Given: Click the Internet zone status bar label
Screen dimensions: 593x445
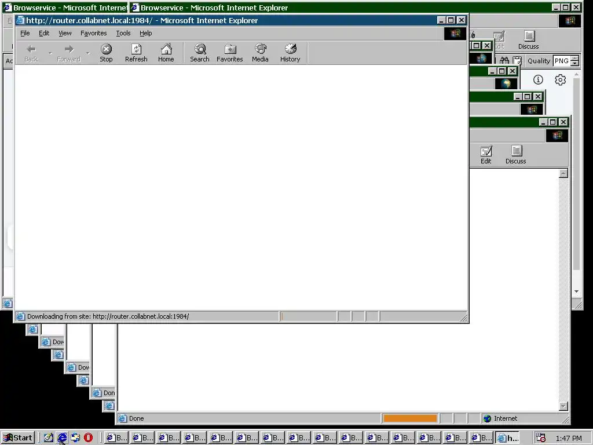Looking at the screenshot, I should (x=505, y=418).
